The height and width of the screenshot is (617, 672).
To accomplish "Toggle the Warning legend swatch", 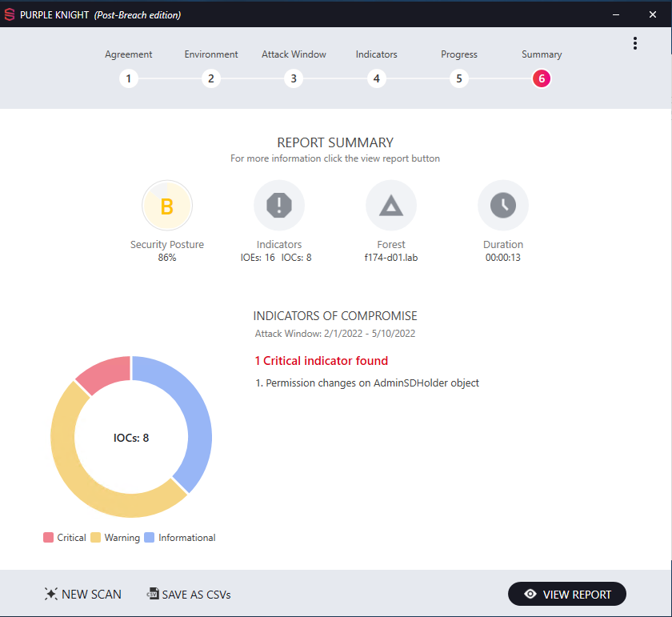I will pyautogui.click(x=95, y=538).
